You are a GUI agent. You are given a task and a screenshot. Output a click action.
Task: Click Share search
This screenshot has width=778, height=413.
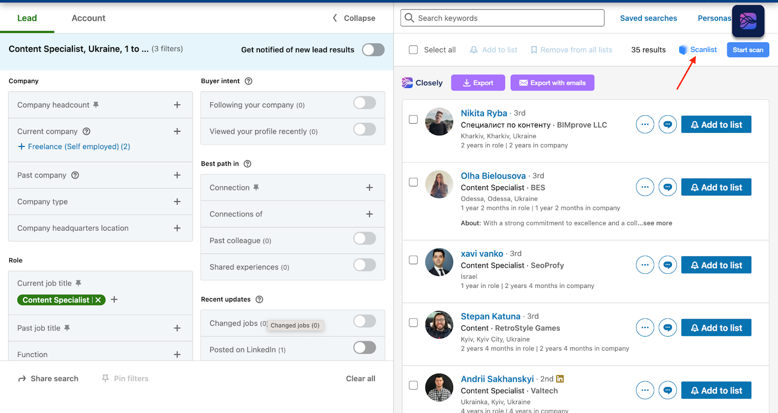pyautogui.click(x=48, y=378)
